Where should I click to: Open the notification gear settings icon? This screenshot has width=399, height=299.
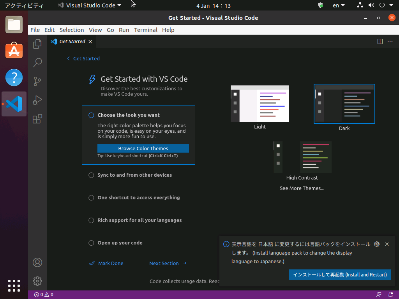click(377, 244)
